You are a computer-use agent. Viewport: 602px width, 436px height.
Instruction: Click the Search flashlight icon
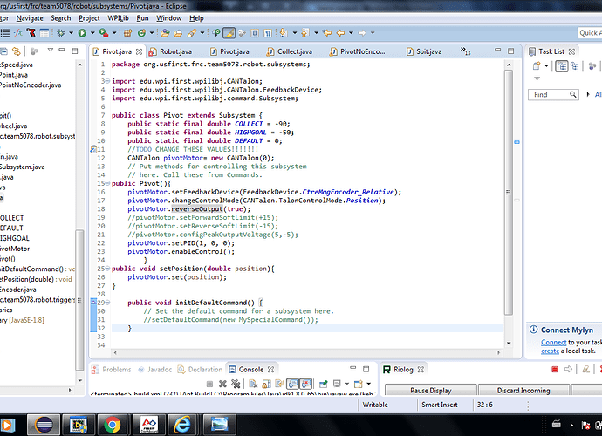(x=192, y=33)
